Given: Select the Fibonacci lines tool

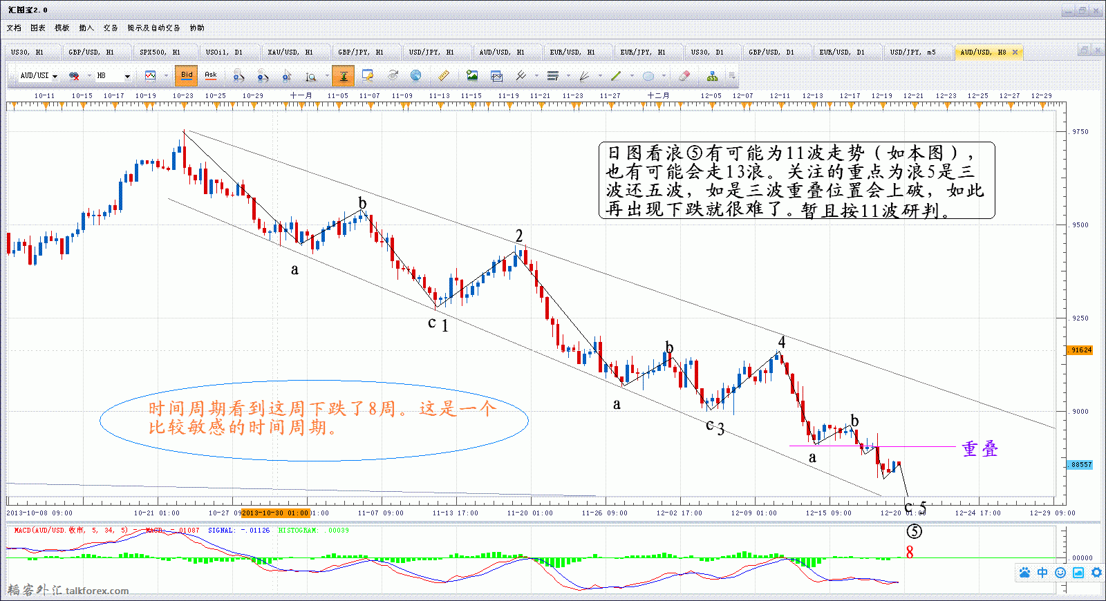Looking at the screenshot, I should (552, 75).
